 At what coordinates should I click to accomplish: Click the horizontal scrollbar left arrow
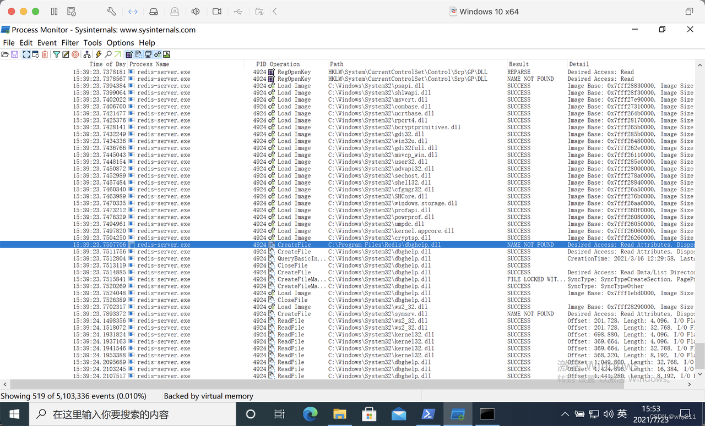(4, 384)
